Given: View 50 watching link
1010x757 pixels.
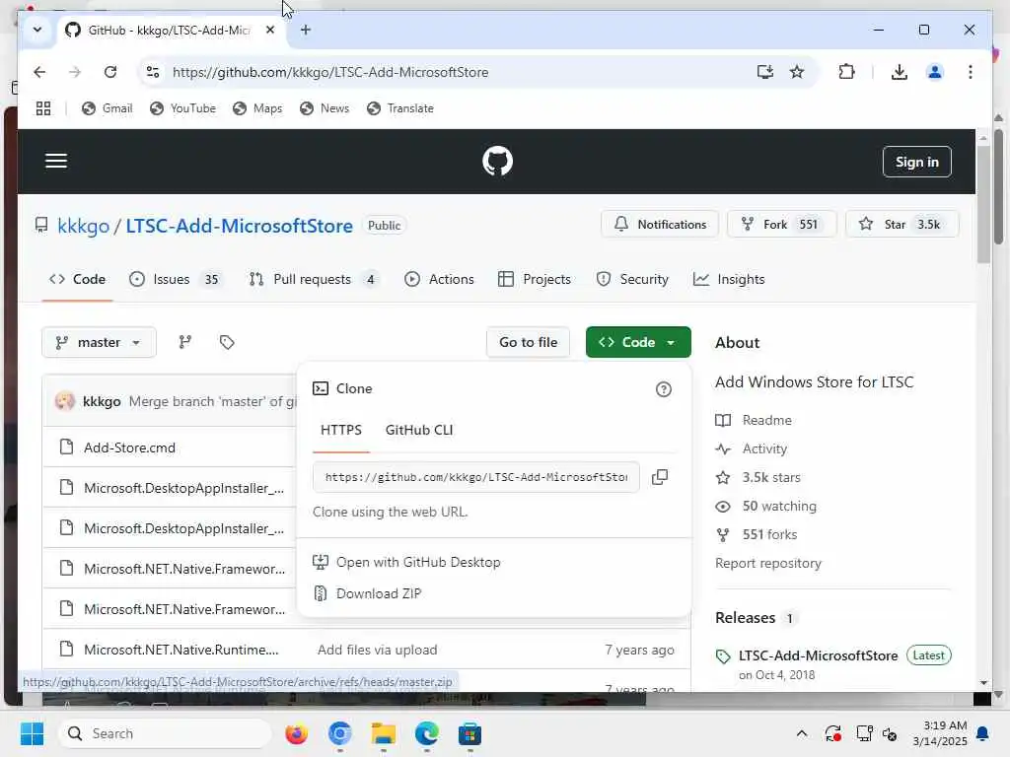Looking at the screenshot, I should tap(779, 506).
